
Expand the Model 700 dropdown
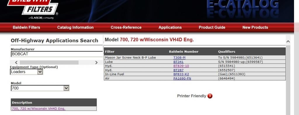coord(40,88)
